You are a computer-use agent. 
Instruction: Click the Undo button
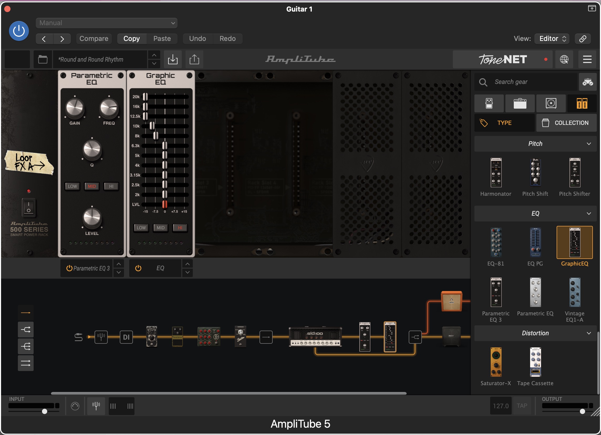198,39
